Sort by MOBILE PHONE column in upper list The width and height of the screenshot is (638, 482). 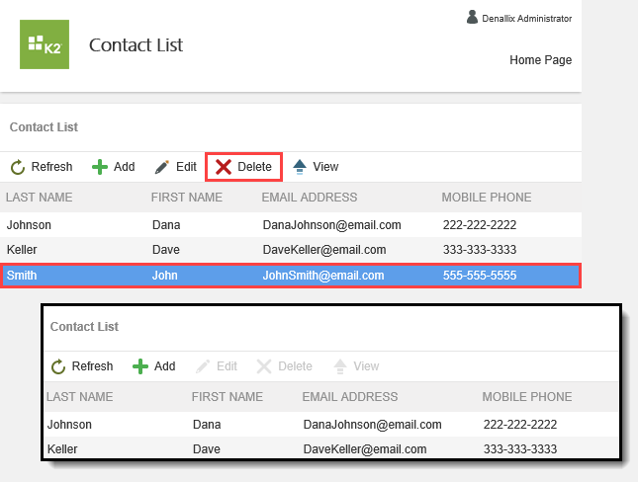pos(487,198)
